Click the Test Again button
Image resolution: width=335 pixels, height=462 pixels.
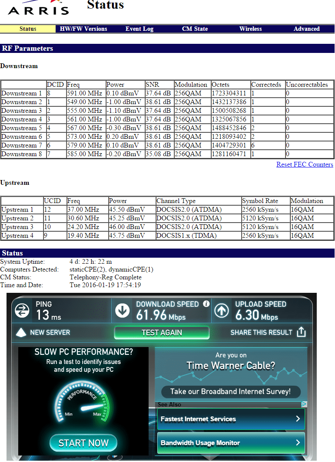[162, 333]
